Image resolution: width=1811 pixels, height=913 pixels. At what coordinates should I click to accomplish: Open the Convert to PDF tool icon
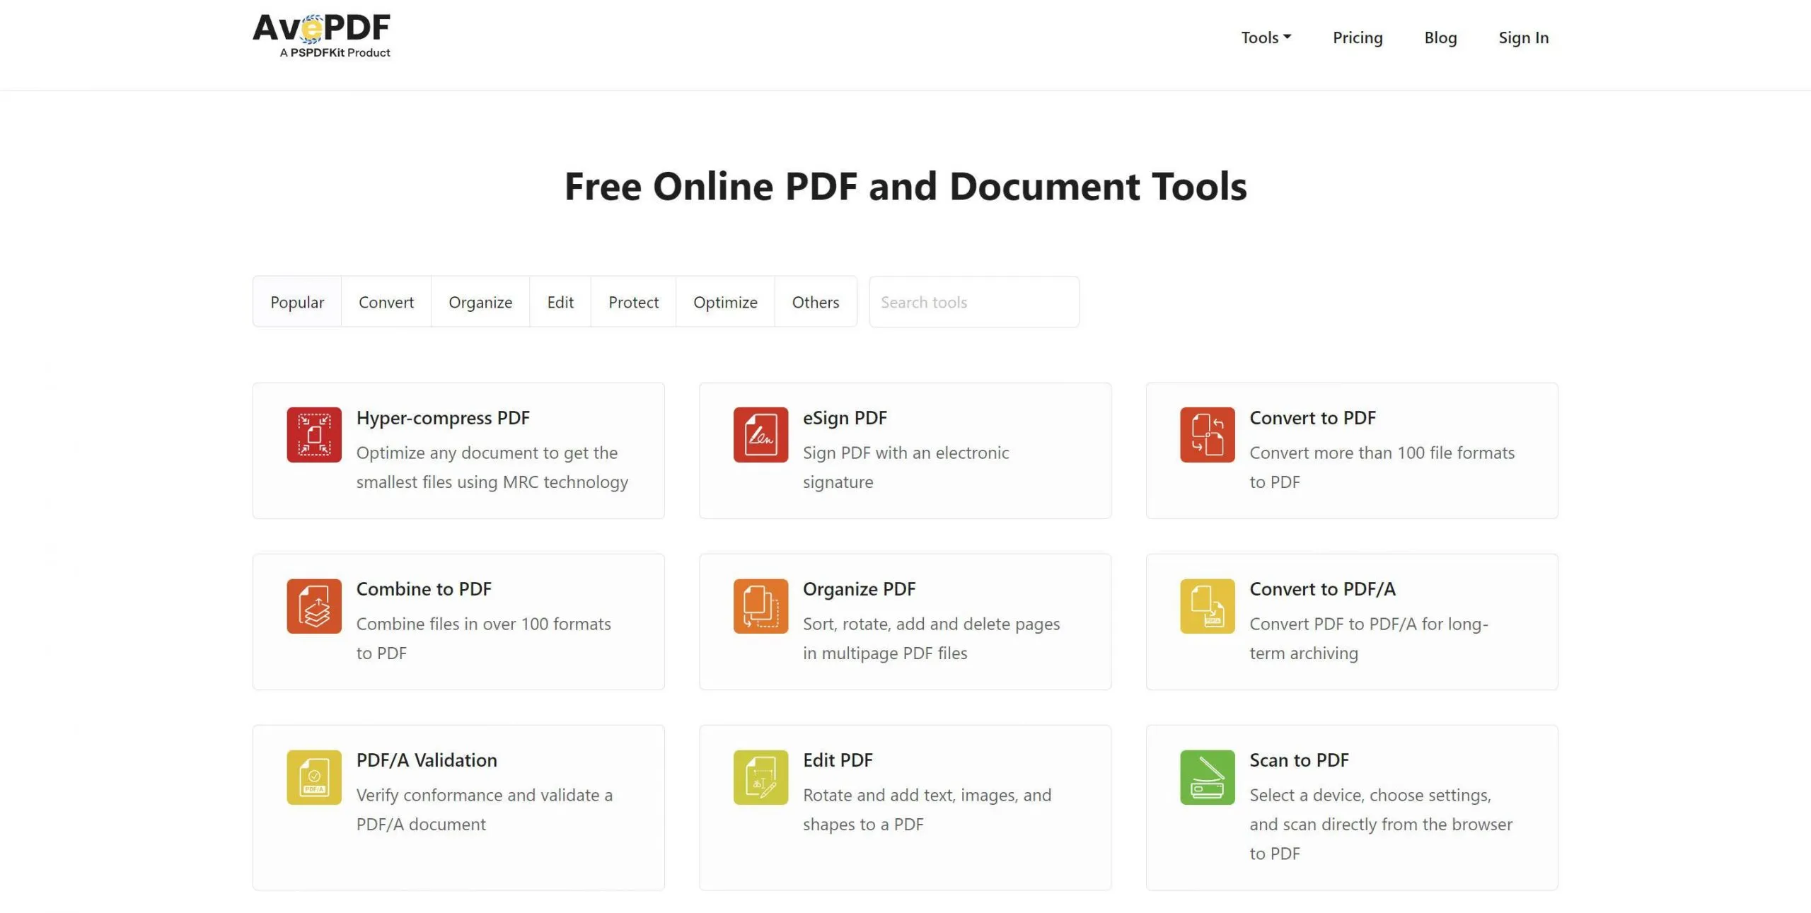click(x=1207, y=434)
